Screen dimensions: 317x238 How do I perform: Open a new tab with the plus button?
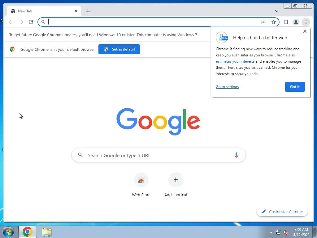click(x=88, y=11)
